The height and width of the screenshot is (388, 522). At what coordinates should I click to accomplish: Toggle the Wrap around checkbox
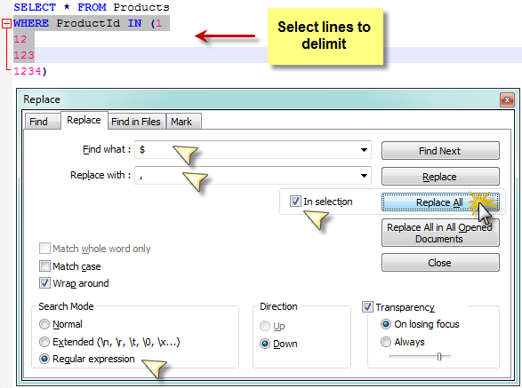coord(44,283)
